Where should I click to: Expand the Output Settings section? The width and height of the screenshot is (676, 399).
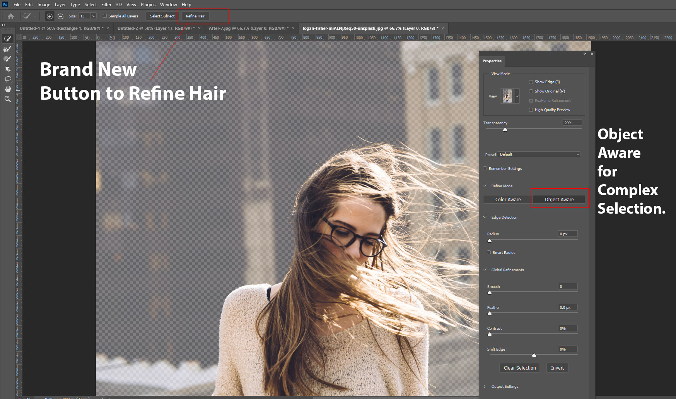coord(485,386)
